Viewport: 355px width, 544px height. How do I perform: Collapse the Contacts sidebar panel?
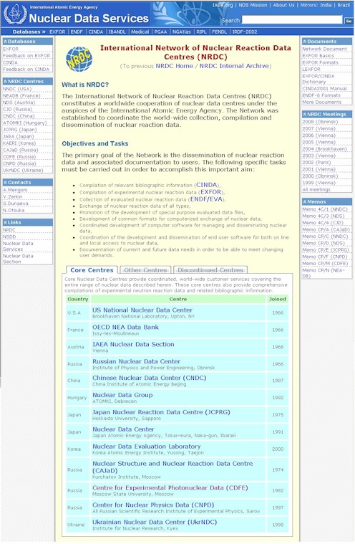click(5, 183)
